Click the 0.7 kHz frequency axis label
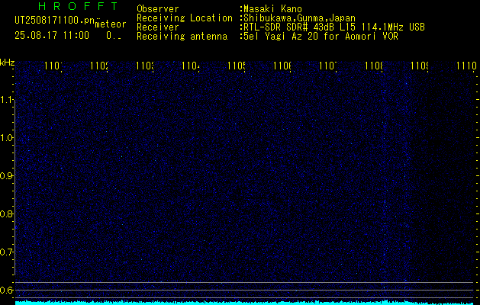The height and width of the screenshot is (305, 480). 7,252
